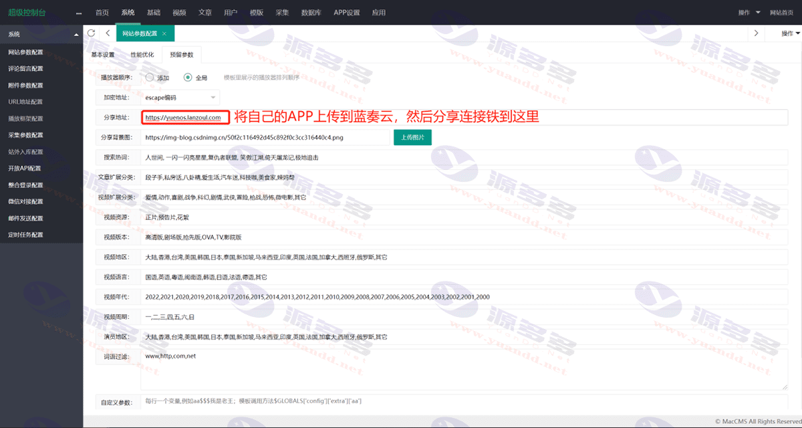Viewport: 802px width, 428px height.
Task: Click the 文章扩展分类 input field
Action: click(464, 177)
